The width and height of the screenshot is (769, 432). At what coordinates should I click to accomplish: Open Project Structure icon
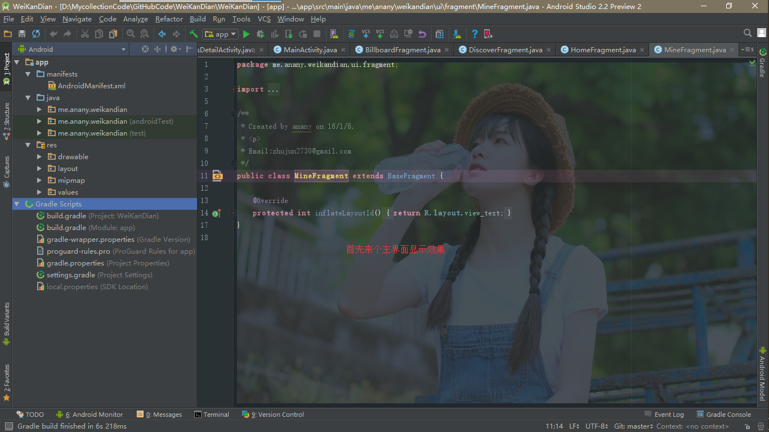click(x=440, y=34)
